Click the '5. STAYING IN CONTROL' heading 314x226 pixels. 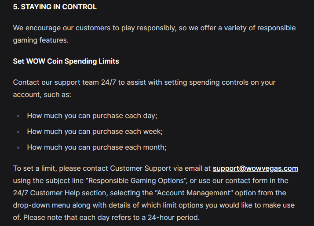pyautogui.click(x=55, y=7)
